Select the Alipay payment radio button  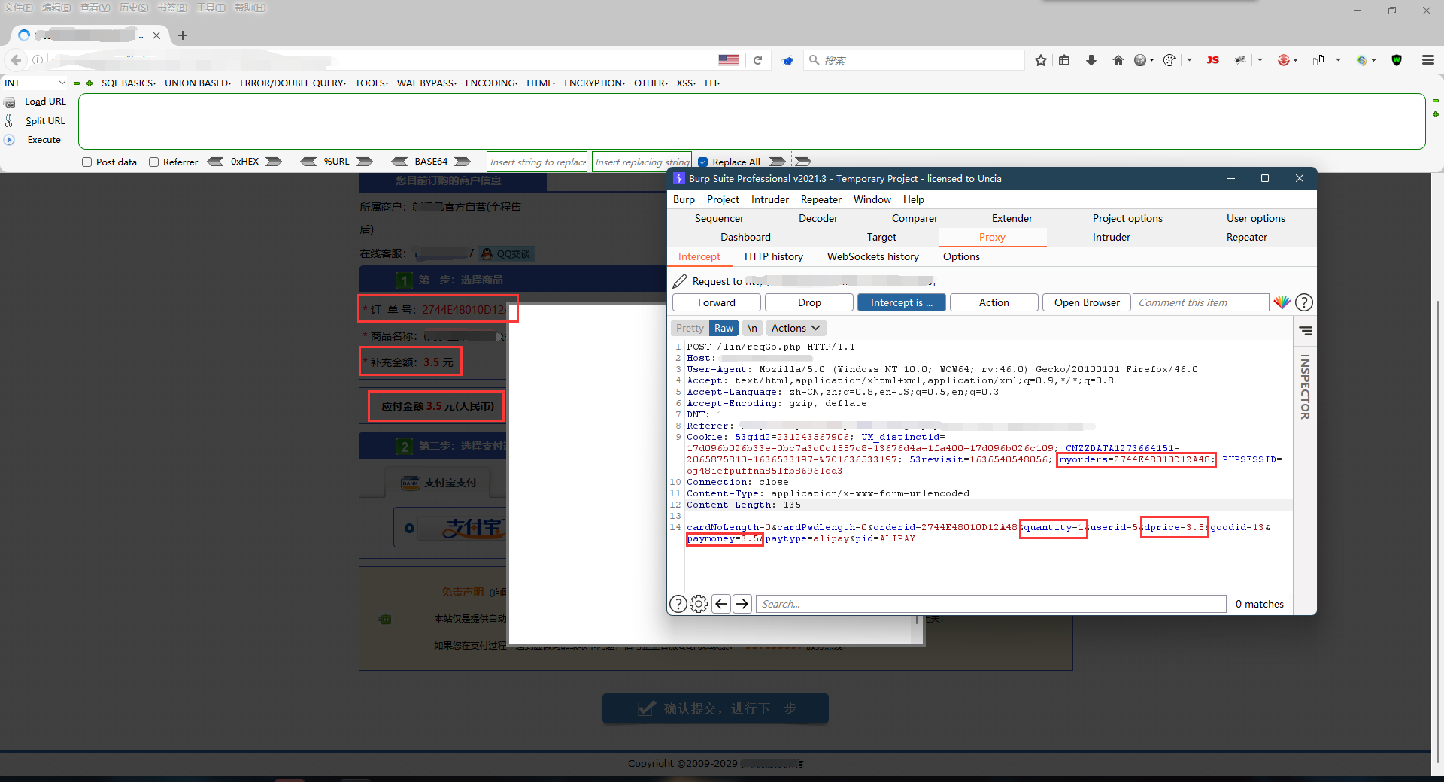click(x=409, y=528)
